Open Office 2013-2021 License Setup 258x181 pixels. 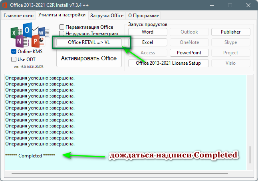[168, 63]
